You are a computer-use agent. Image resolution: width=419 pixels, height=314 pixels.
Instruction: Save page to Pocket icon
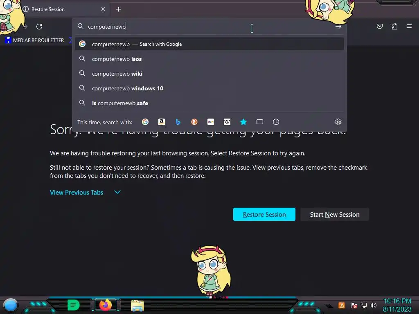coord(379,26)
